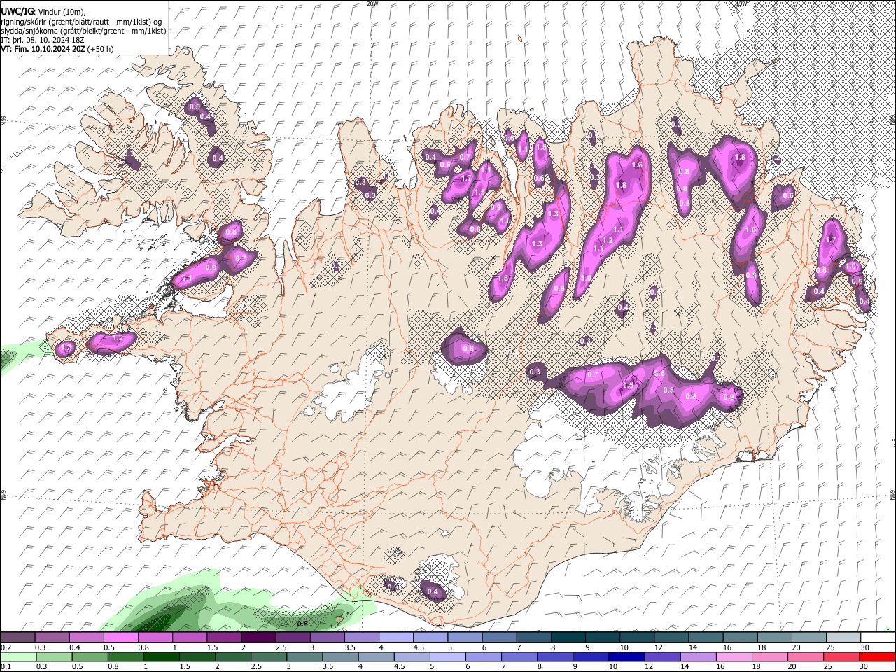
Task: Click the '1.6' value label on the map
Action: click(637, 165)
